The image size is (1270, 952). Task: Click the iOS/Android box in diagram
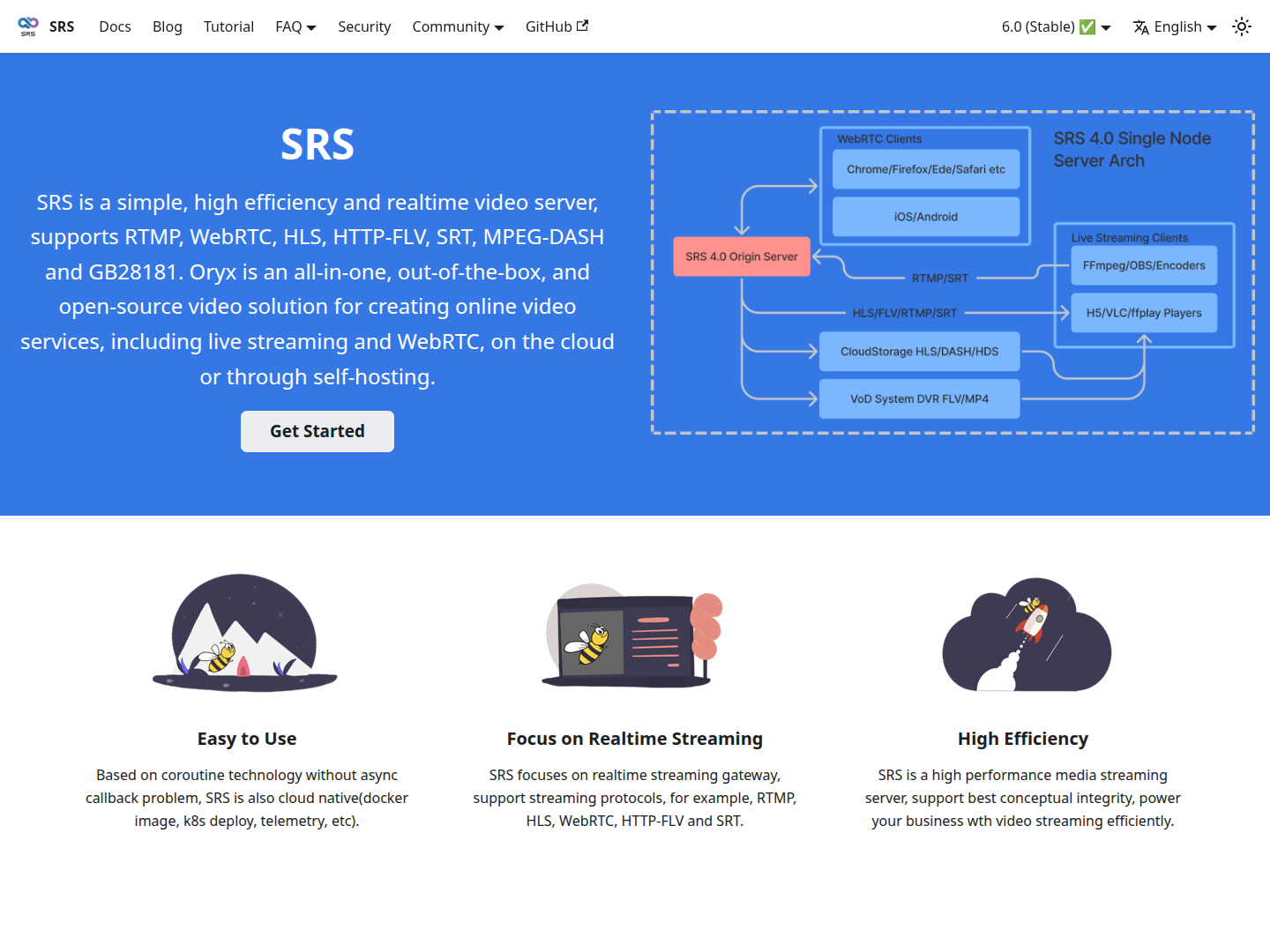(926, 217)
